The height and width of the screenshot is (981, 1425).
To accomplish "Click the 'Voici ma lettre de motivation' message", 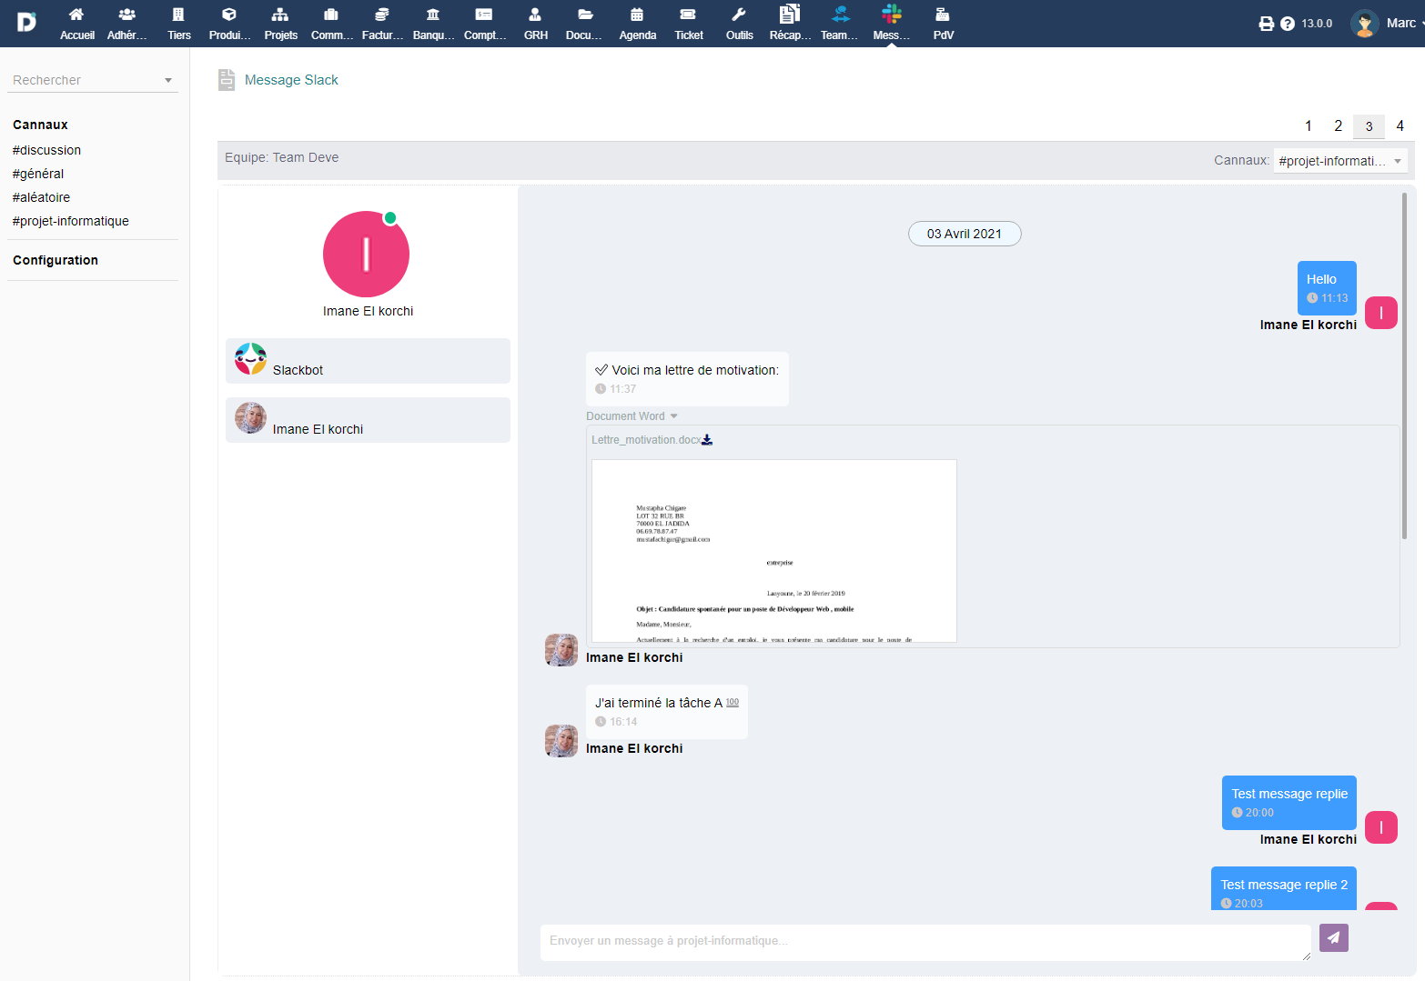I will point(687,379).
